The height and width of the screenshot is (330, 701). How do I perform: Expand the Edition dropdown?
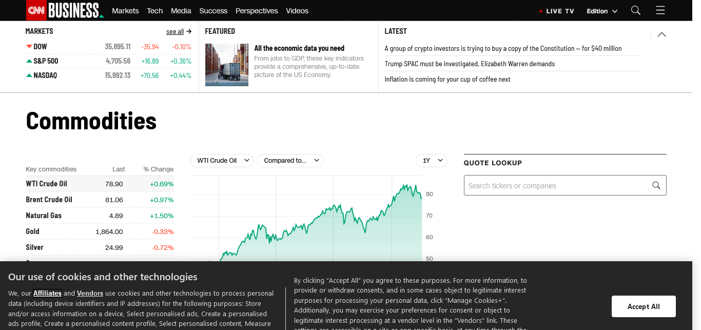pos(602,11)
